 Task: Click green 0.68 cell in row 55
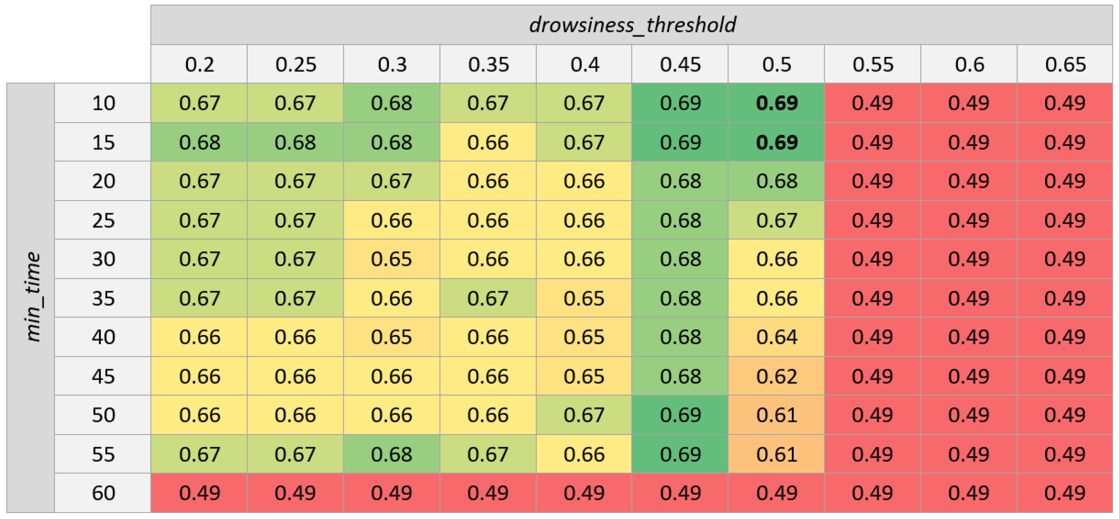(x=391, y=454)
